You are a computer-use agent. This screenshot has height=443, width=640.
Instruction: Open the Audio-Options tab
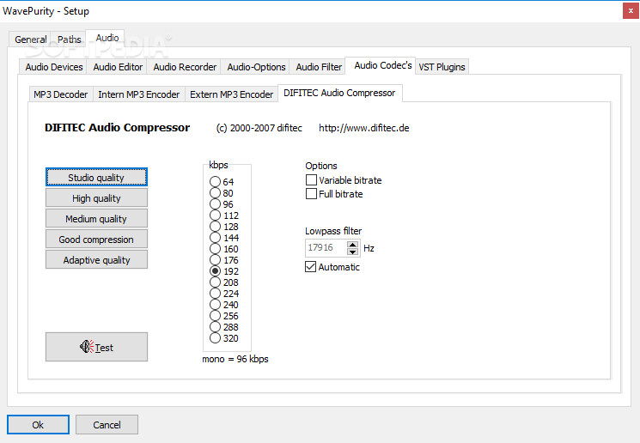[256, 67]
